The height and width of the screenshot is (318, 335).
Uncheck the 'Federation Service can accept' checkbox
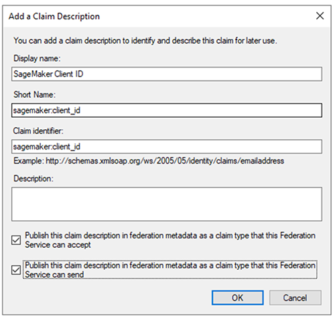[16, 240]
